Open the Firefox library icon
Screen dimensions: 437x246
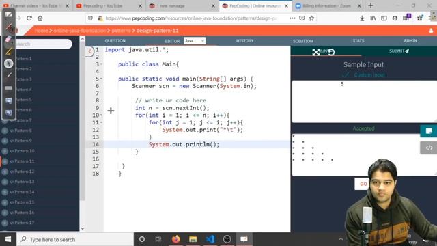[x=373, y=18]
